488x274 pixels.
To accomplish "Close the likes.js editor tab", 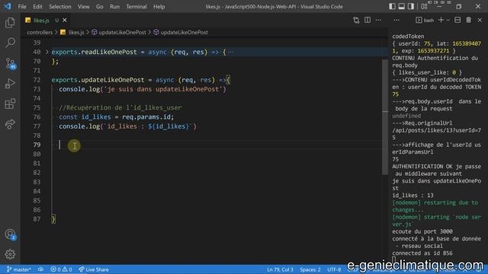I will [x=64, y=21].
